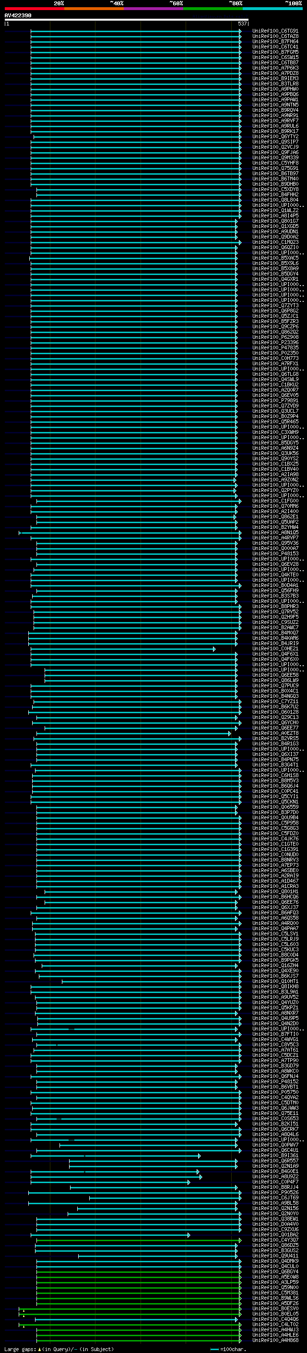The image size is (307, 1353).
Task: Open hit UniRef100_P47835
Action: tap(275, 347)
